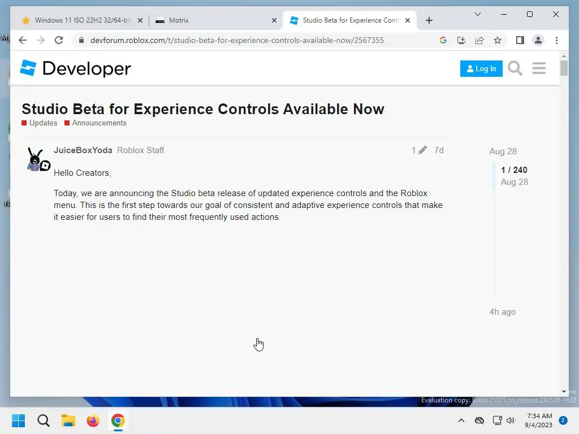Click the scrollbar down arrow
Image resolution: width=579 pixels, height=434 pixels.
coord(564,392)
